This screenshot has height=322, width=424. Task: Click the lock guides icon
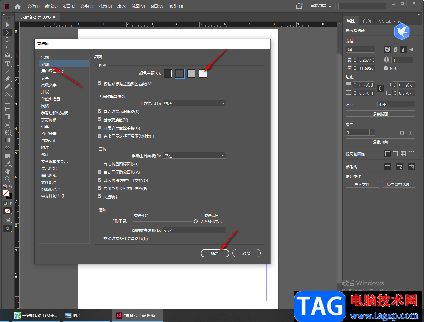pos(399,166)
